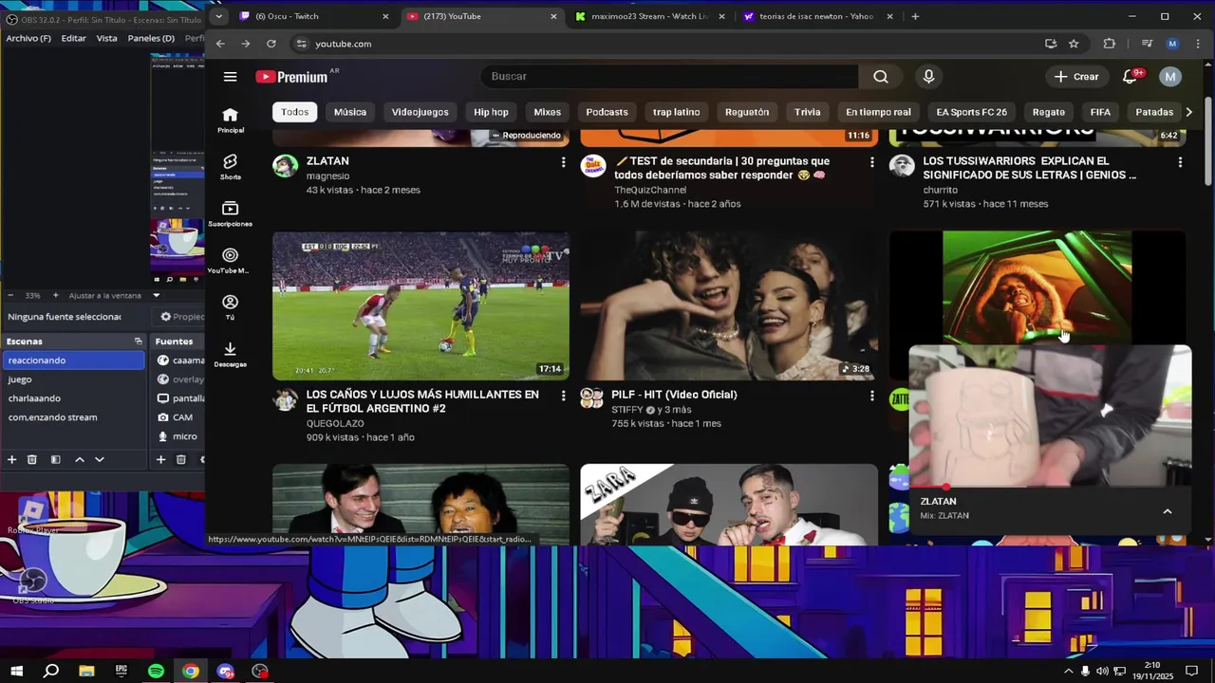Open the Vista menu in OBS
The height and width of the screenshot is (683, 1215).
pos(107,38)
